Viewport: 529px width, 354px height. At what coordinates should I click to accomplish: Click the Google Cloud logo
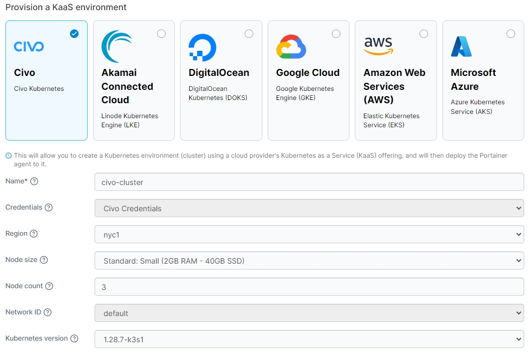291,47
